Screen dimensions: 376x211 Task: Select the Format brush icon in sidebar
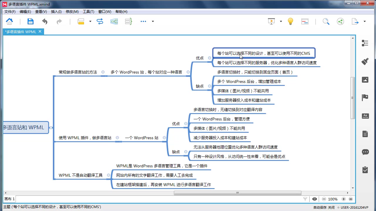(365, 62)
